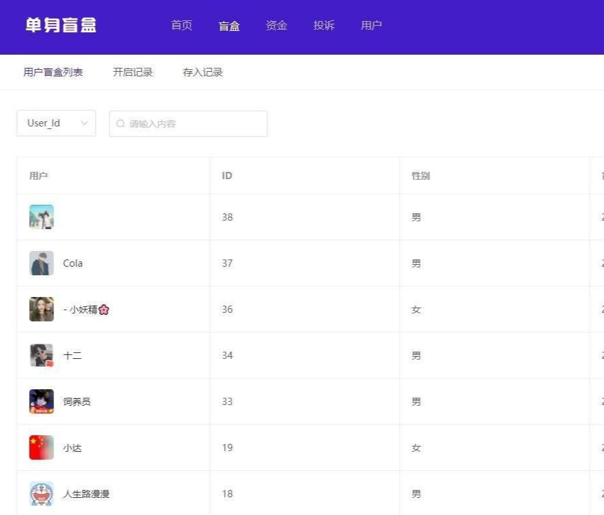
Task: Click avatar of 十二
Action: (42, 356)
